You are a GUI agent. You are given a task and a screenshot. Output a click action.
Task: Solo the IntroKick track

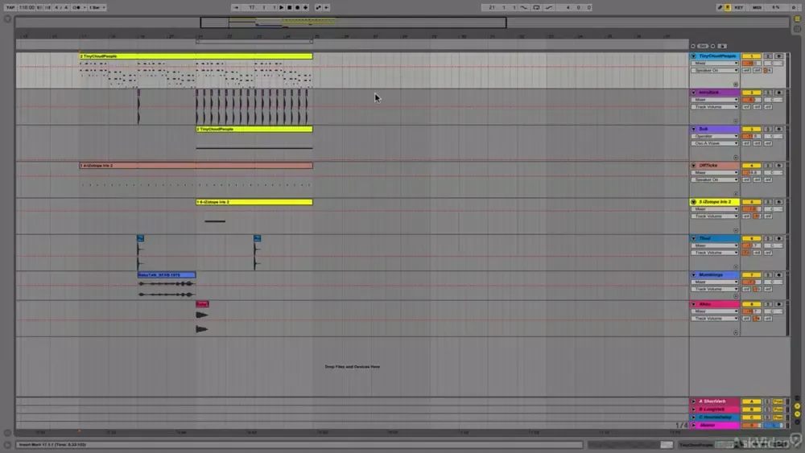[768, 93]
